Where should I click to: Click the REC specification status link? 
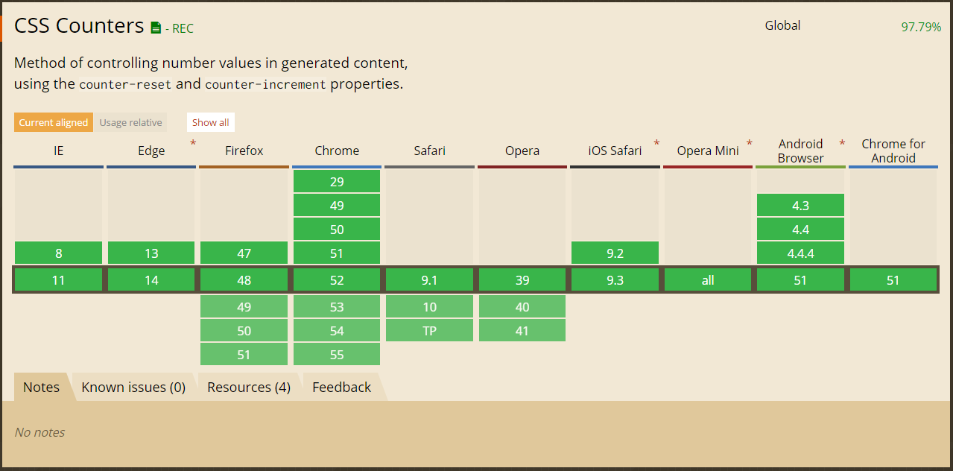click(183, 28)
